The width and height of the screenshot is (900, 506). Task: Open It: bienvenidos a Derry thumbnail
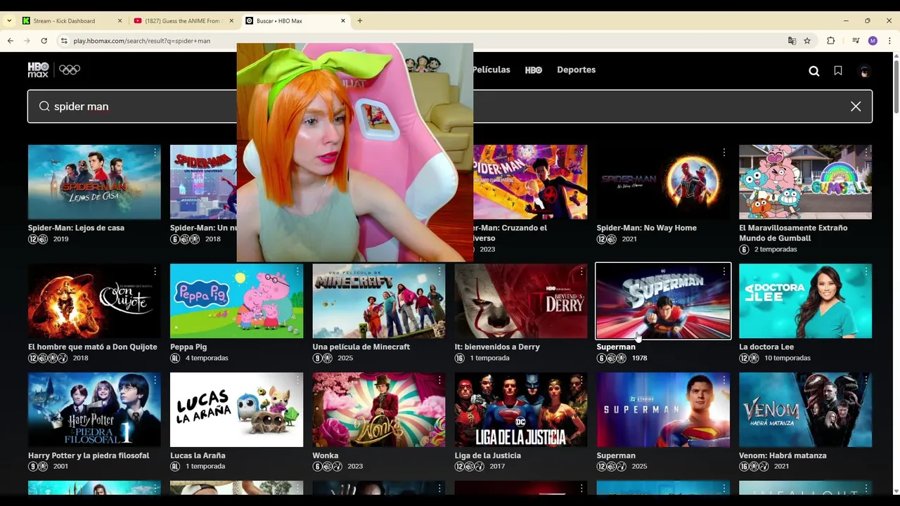click(521, 301)
